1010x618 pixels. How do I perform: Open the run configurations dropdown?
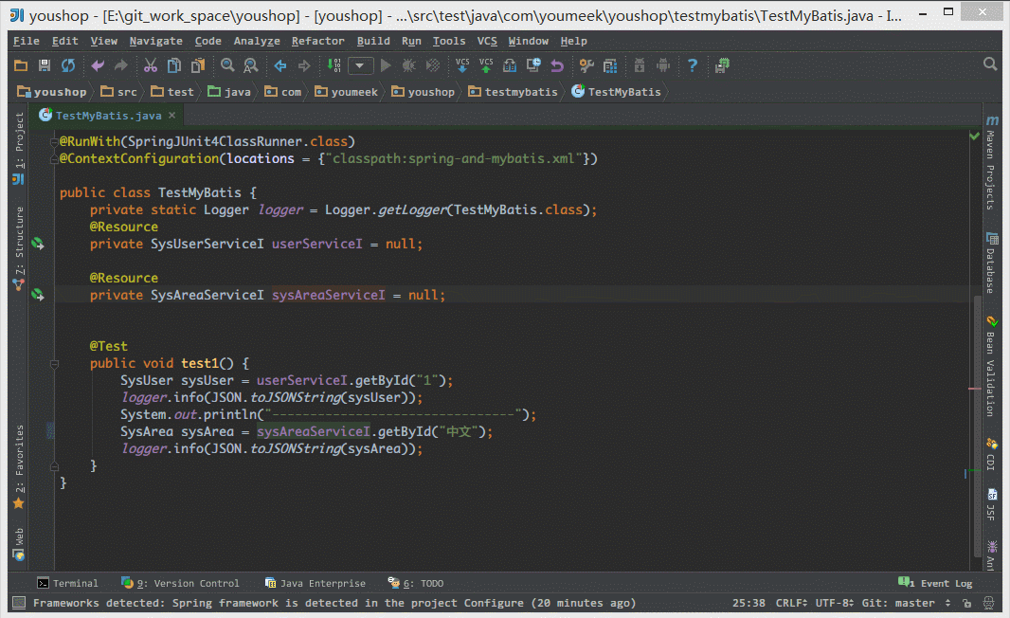360,65
